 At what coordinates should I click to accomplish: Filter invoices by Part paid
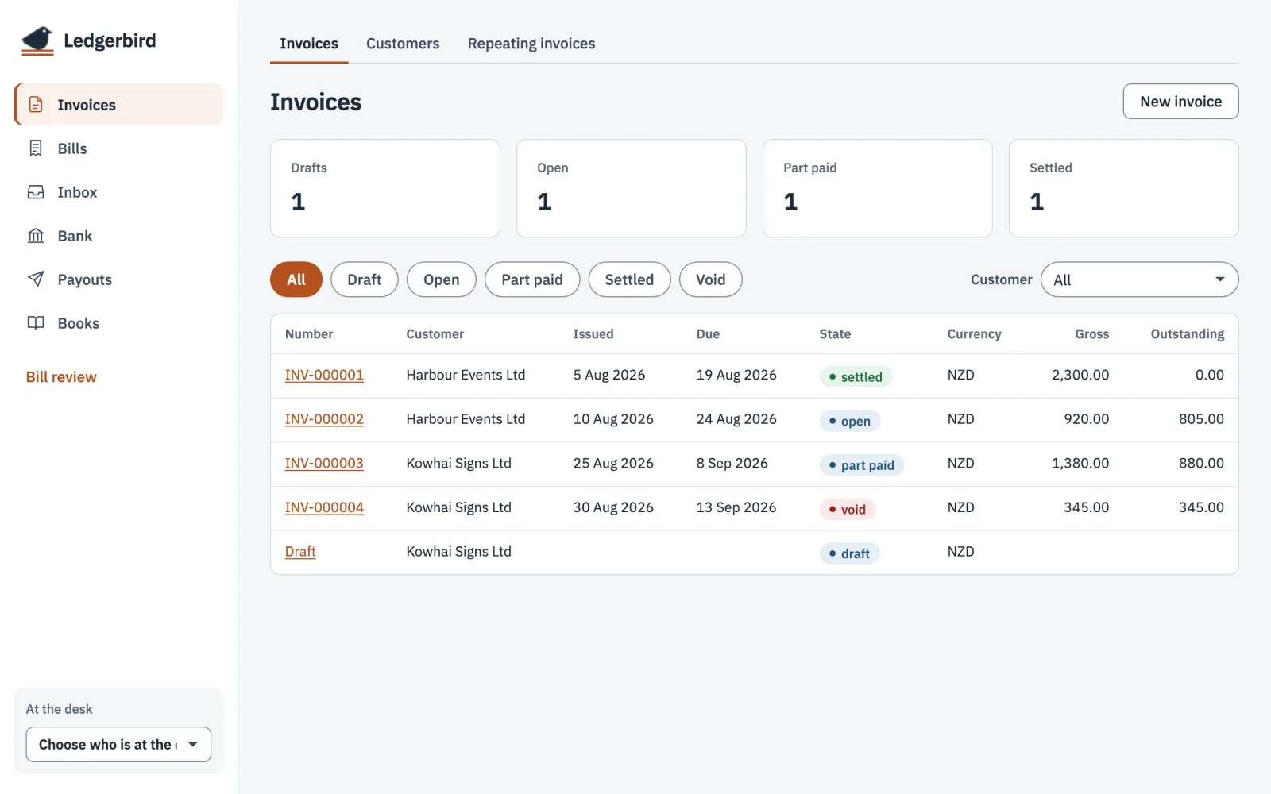coord(532,279)
